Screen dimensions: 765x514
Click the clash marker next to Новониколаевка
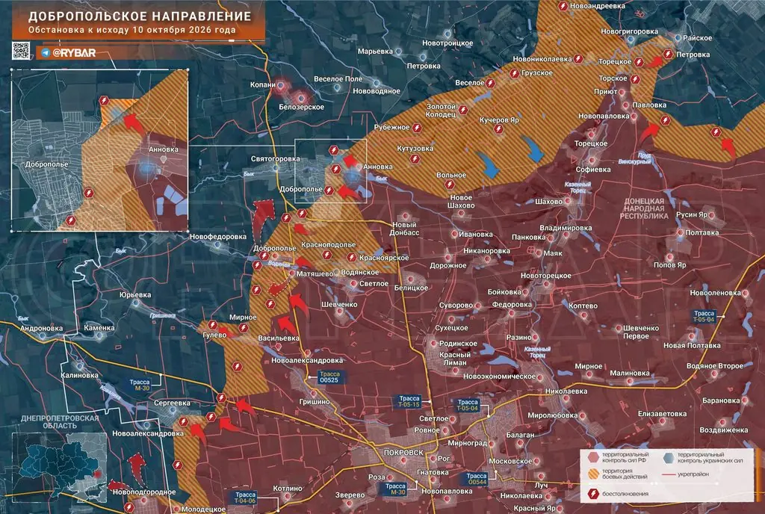[578, 59]
